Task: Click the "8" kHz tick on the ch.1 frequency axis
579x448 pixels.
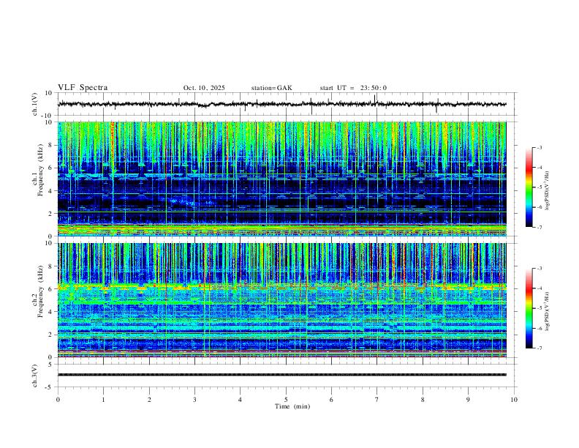Action: [x=50, y=145]
